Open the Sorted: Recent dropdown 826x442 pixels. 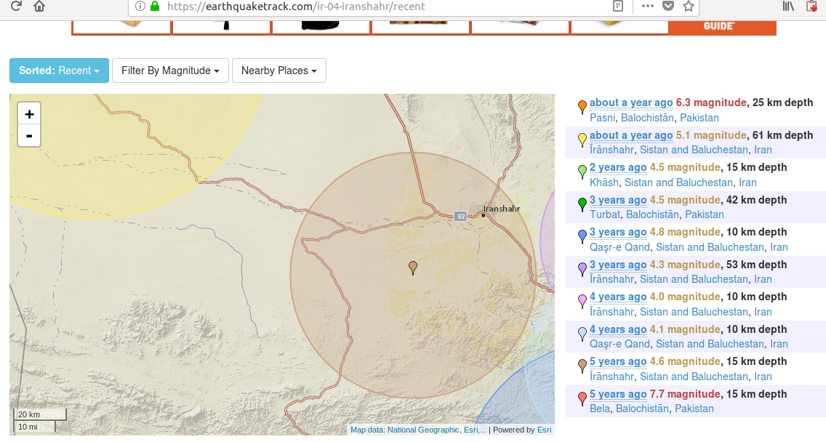[x=59, y=71]
